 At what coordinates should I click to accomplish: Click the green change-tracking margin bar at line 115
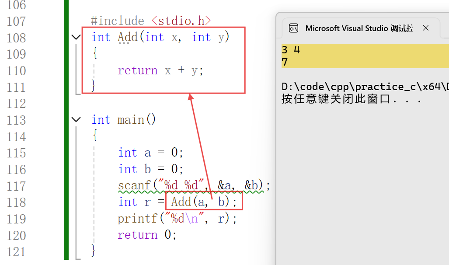coord(66,153)
